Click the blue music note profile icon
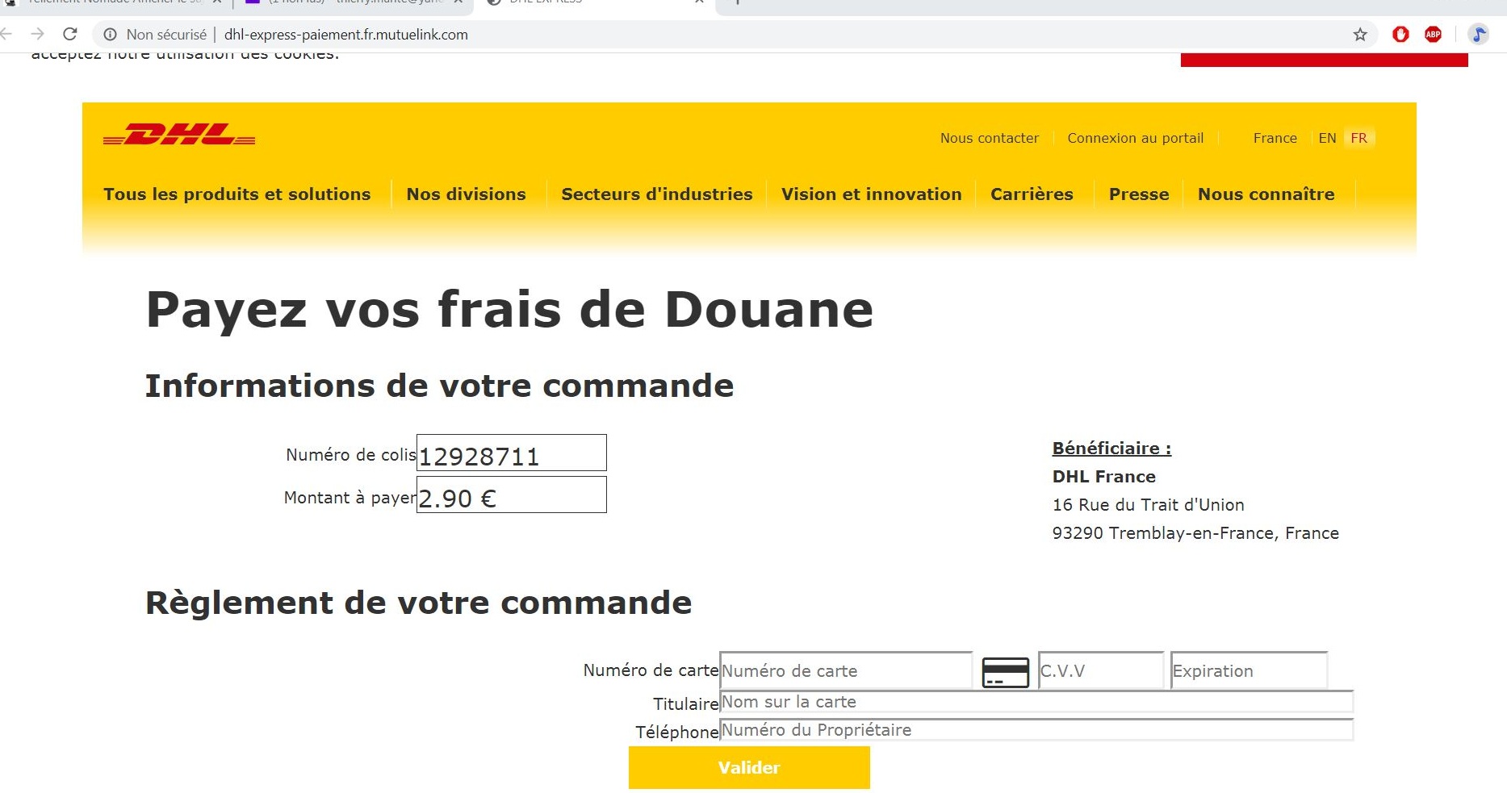 1478,34
